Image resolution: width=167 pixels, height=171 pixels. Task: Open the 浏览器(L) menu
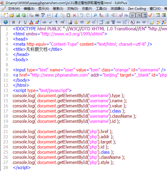coord(117,8)
